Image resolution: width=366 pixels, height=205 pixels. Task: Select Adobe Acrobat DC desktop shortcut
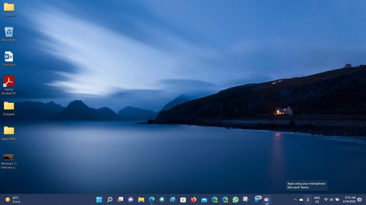point(9,85)
